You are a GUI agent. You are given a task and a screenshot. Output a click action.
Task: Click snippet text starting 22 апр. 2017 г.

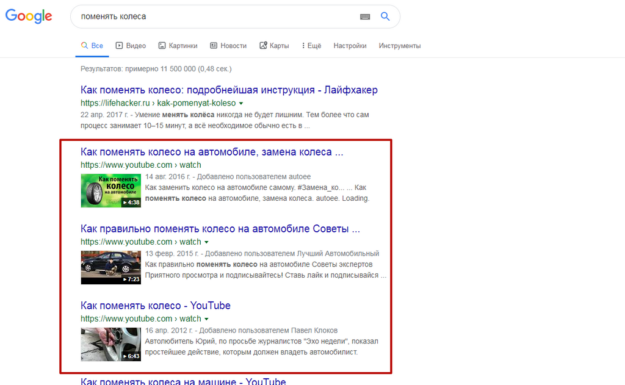[x=225, y=120]
